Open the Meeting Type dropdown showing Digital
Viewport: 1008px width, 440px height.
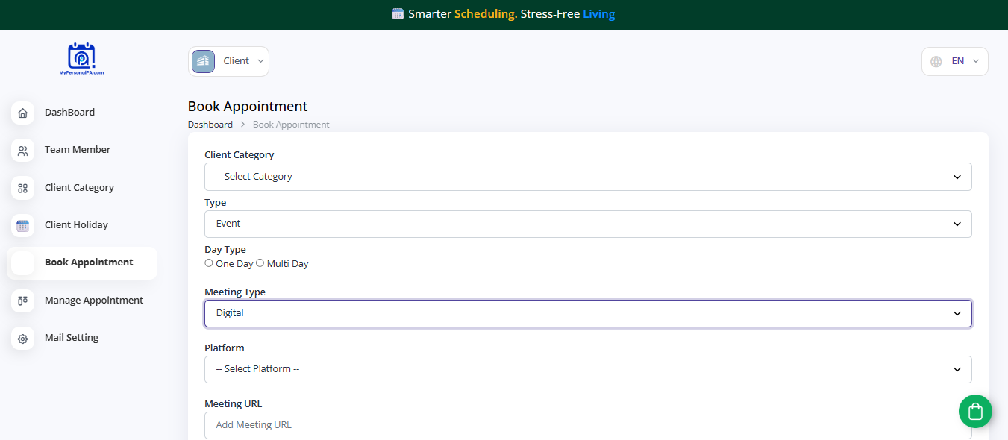(587, 313)
